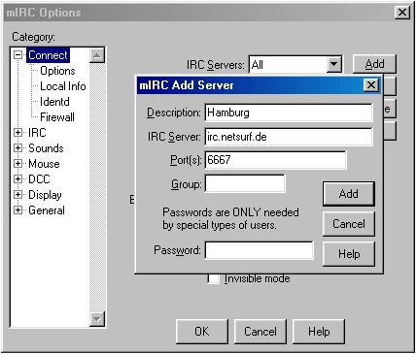The image size is (417, 354).
Task: Expand the General category node
Action: pyautogui.click(x=18, y=210)
